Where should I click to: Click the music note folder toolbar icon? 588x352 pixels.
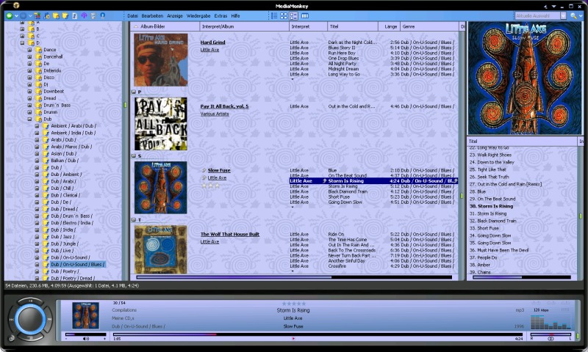tap(46, 15)
